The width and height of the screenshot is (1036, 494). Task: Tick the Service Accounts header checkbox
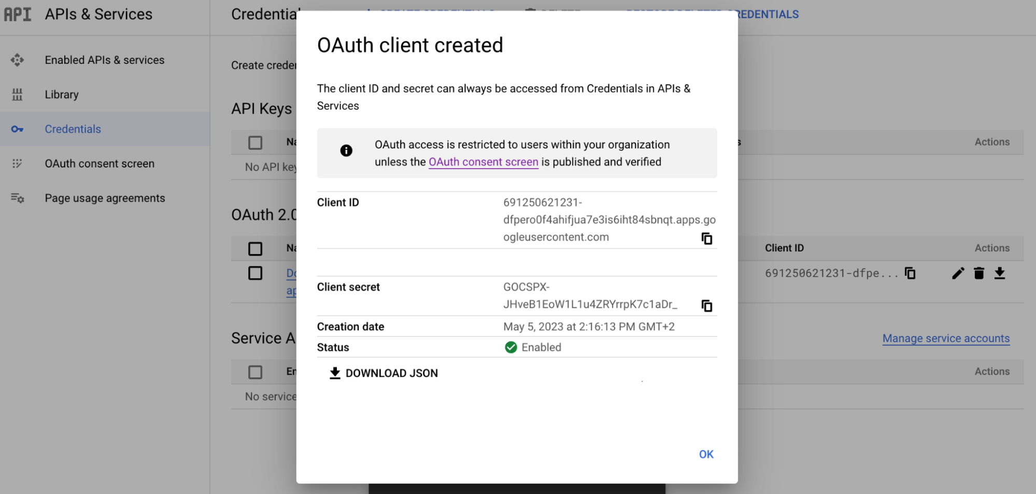(255, 372)
